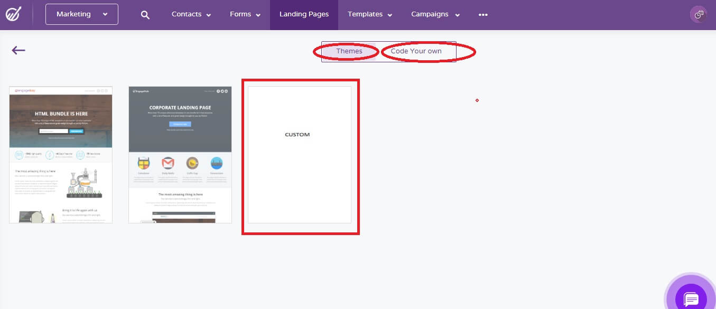Click the Custom blank template
This screenshot has width=716, height=309.
pyautogui.click(x=300, y=155)
